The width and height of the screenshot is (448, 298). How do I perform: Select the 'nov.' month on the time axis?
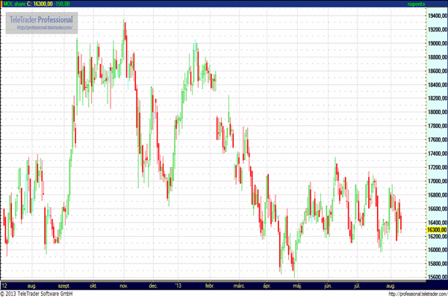tap(124, 285)
